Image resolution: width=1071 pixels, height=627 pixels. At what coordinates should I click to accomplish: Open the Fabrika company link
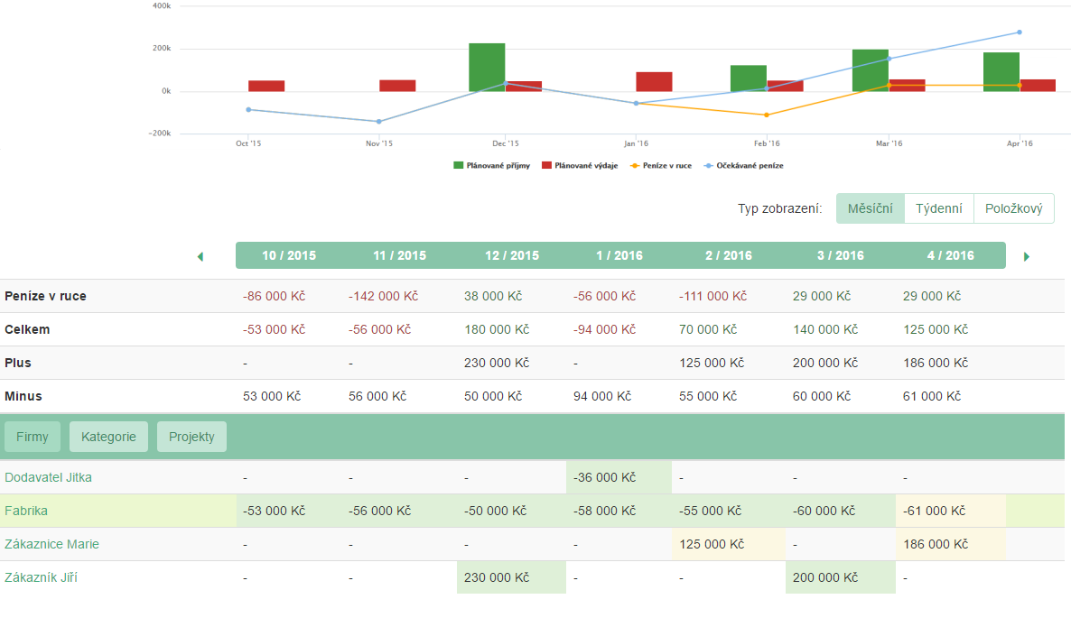(x=26, y=511)
